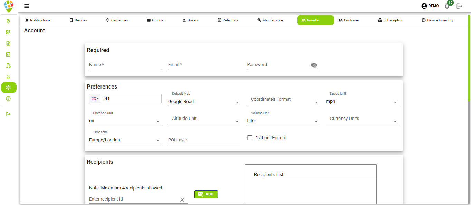Image resolution: width=471 pixels, height=205 pixels.
Task: Open the info icon in the sidebar
Action: coord(9,99)
